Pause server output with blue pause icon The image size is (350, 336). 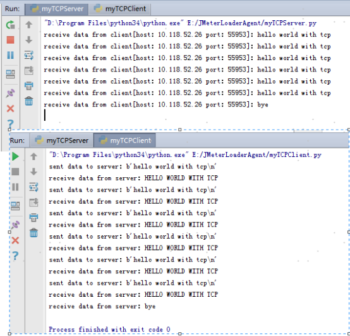click(x=10, y=55)
